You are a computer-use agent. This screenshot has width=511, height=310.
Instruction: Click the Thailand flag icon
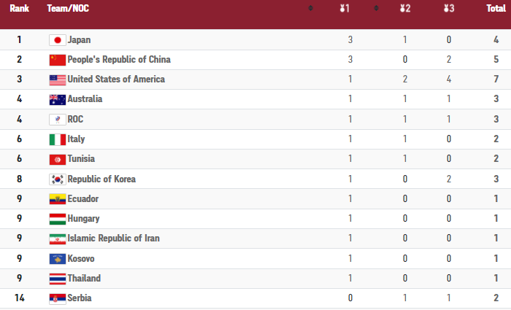point(58,279)
